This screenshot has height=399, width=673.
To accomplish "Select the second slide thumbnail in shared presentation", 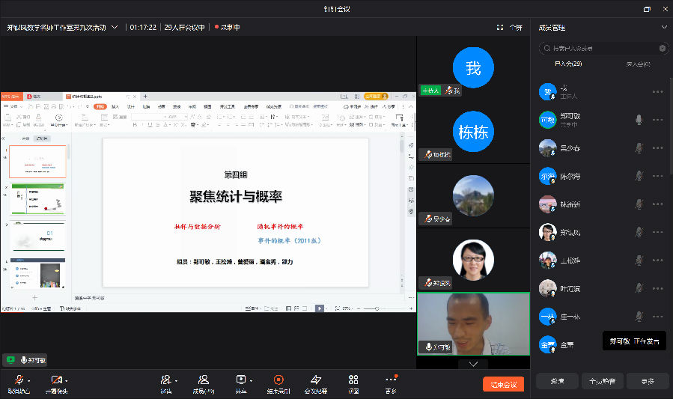I will 37,199.
